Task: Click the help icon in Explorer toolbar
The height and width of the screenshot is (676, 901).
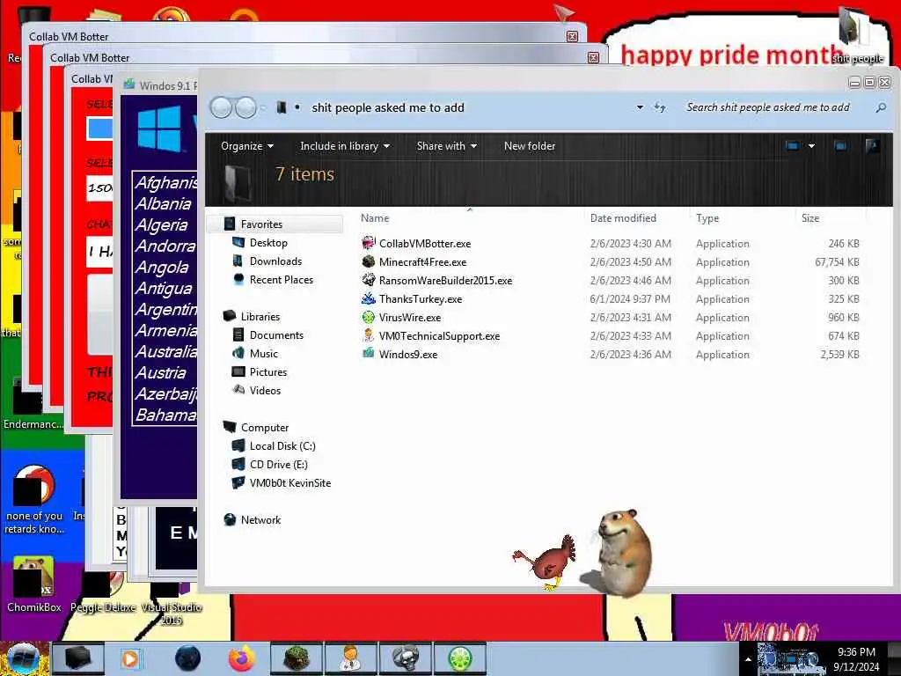Action: click(872, 146)
